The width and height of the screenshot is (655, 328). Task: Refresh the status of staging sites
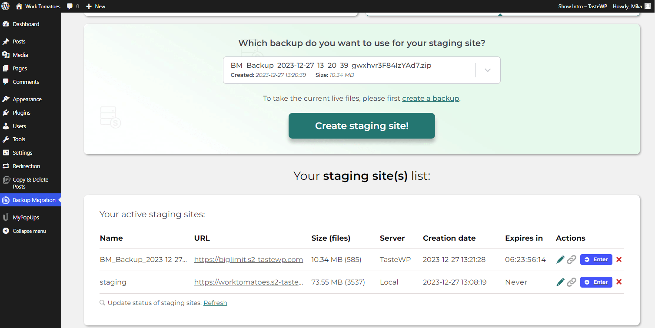click(215, 303)
